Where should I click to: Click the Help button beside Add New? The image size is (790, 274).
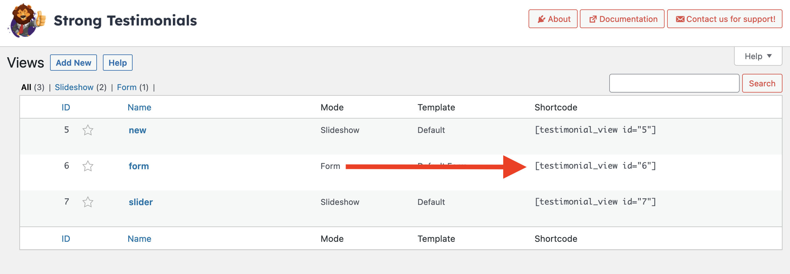pos(118,63)
